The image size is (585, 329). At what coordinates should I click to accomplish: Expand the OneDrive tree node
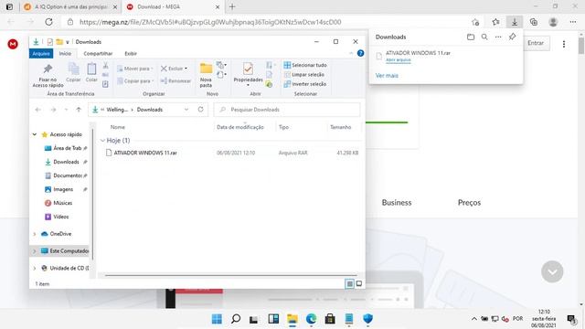(x=35, y=234)
